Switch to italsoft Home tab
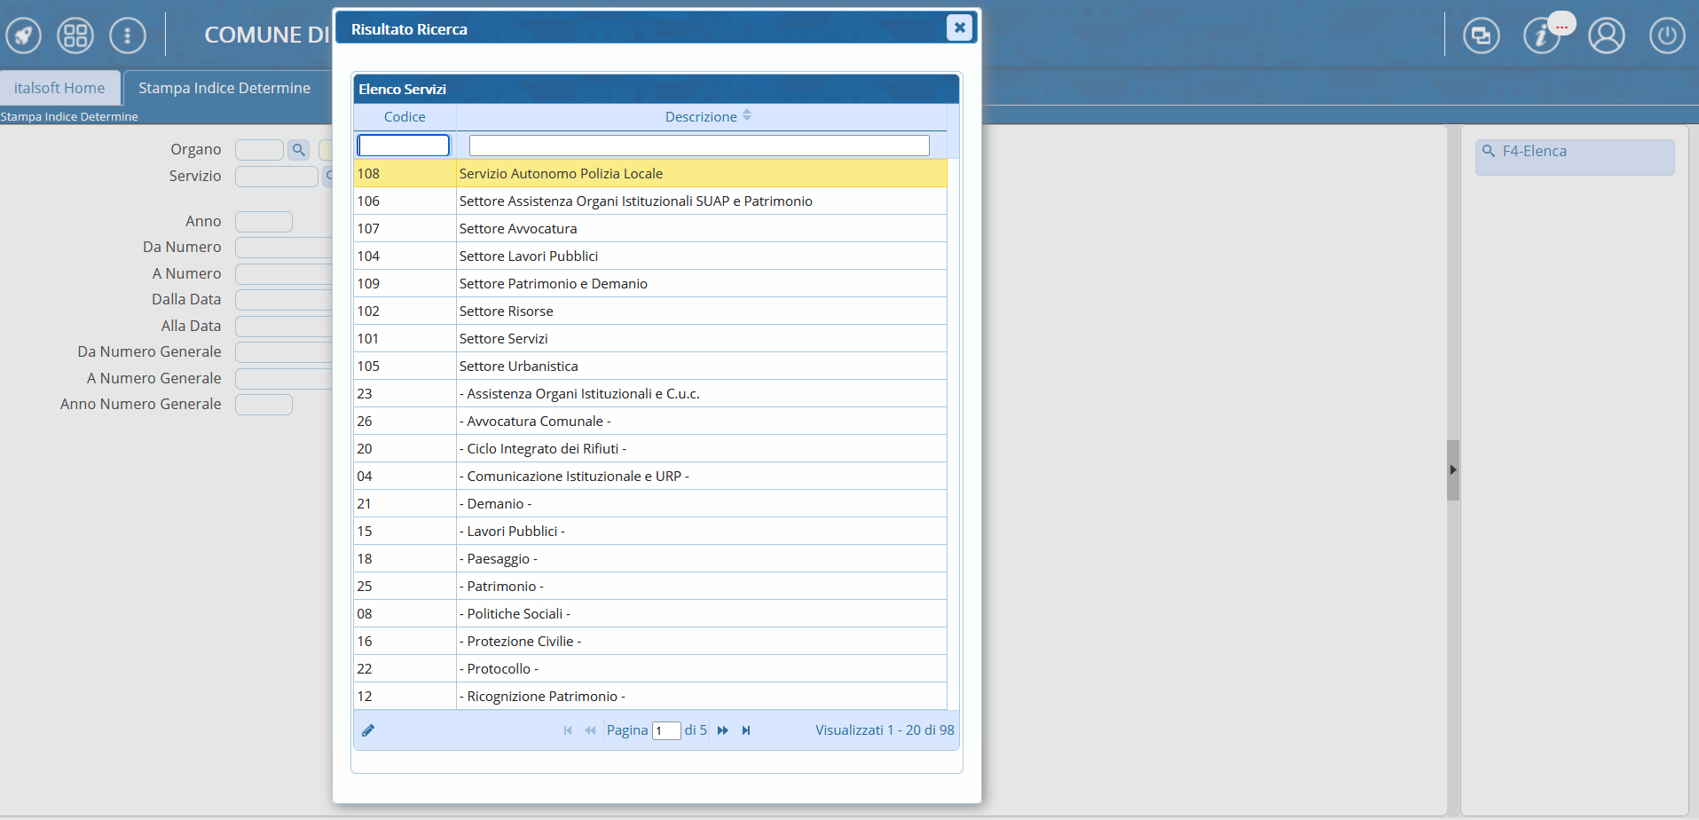This screenshot has width=1699, height=820. pyautogui.click(x=59, y=88)
